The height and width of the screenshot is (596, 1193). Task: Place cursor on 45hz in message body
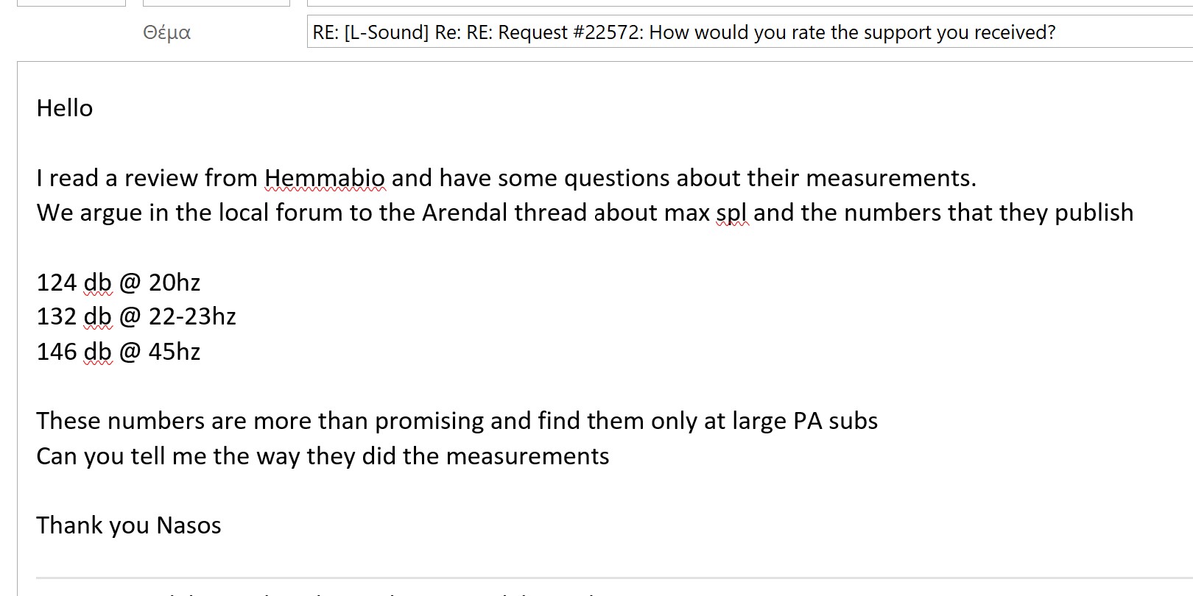(175, 352)
